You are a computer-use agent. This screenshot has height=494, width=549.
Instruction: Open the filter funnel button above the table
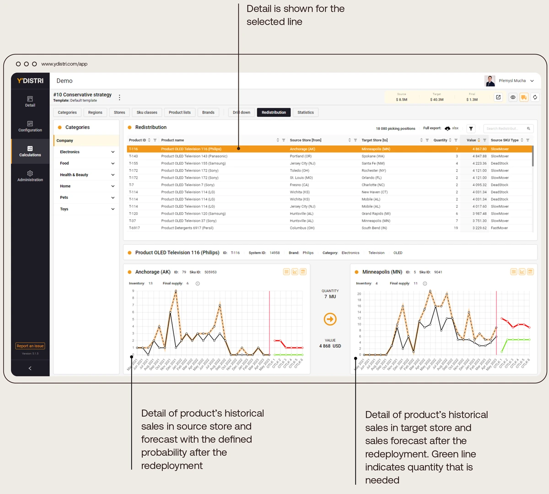tap(471, 129)
